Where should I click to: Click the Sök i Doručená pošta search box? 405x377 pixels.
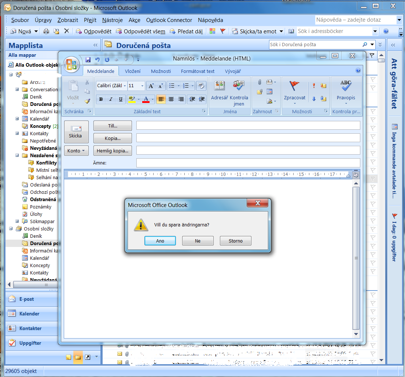(x=316, y=44)
